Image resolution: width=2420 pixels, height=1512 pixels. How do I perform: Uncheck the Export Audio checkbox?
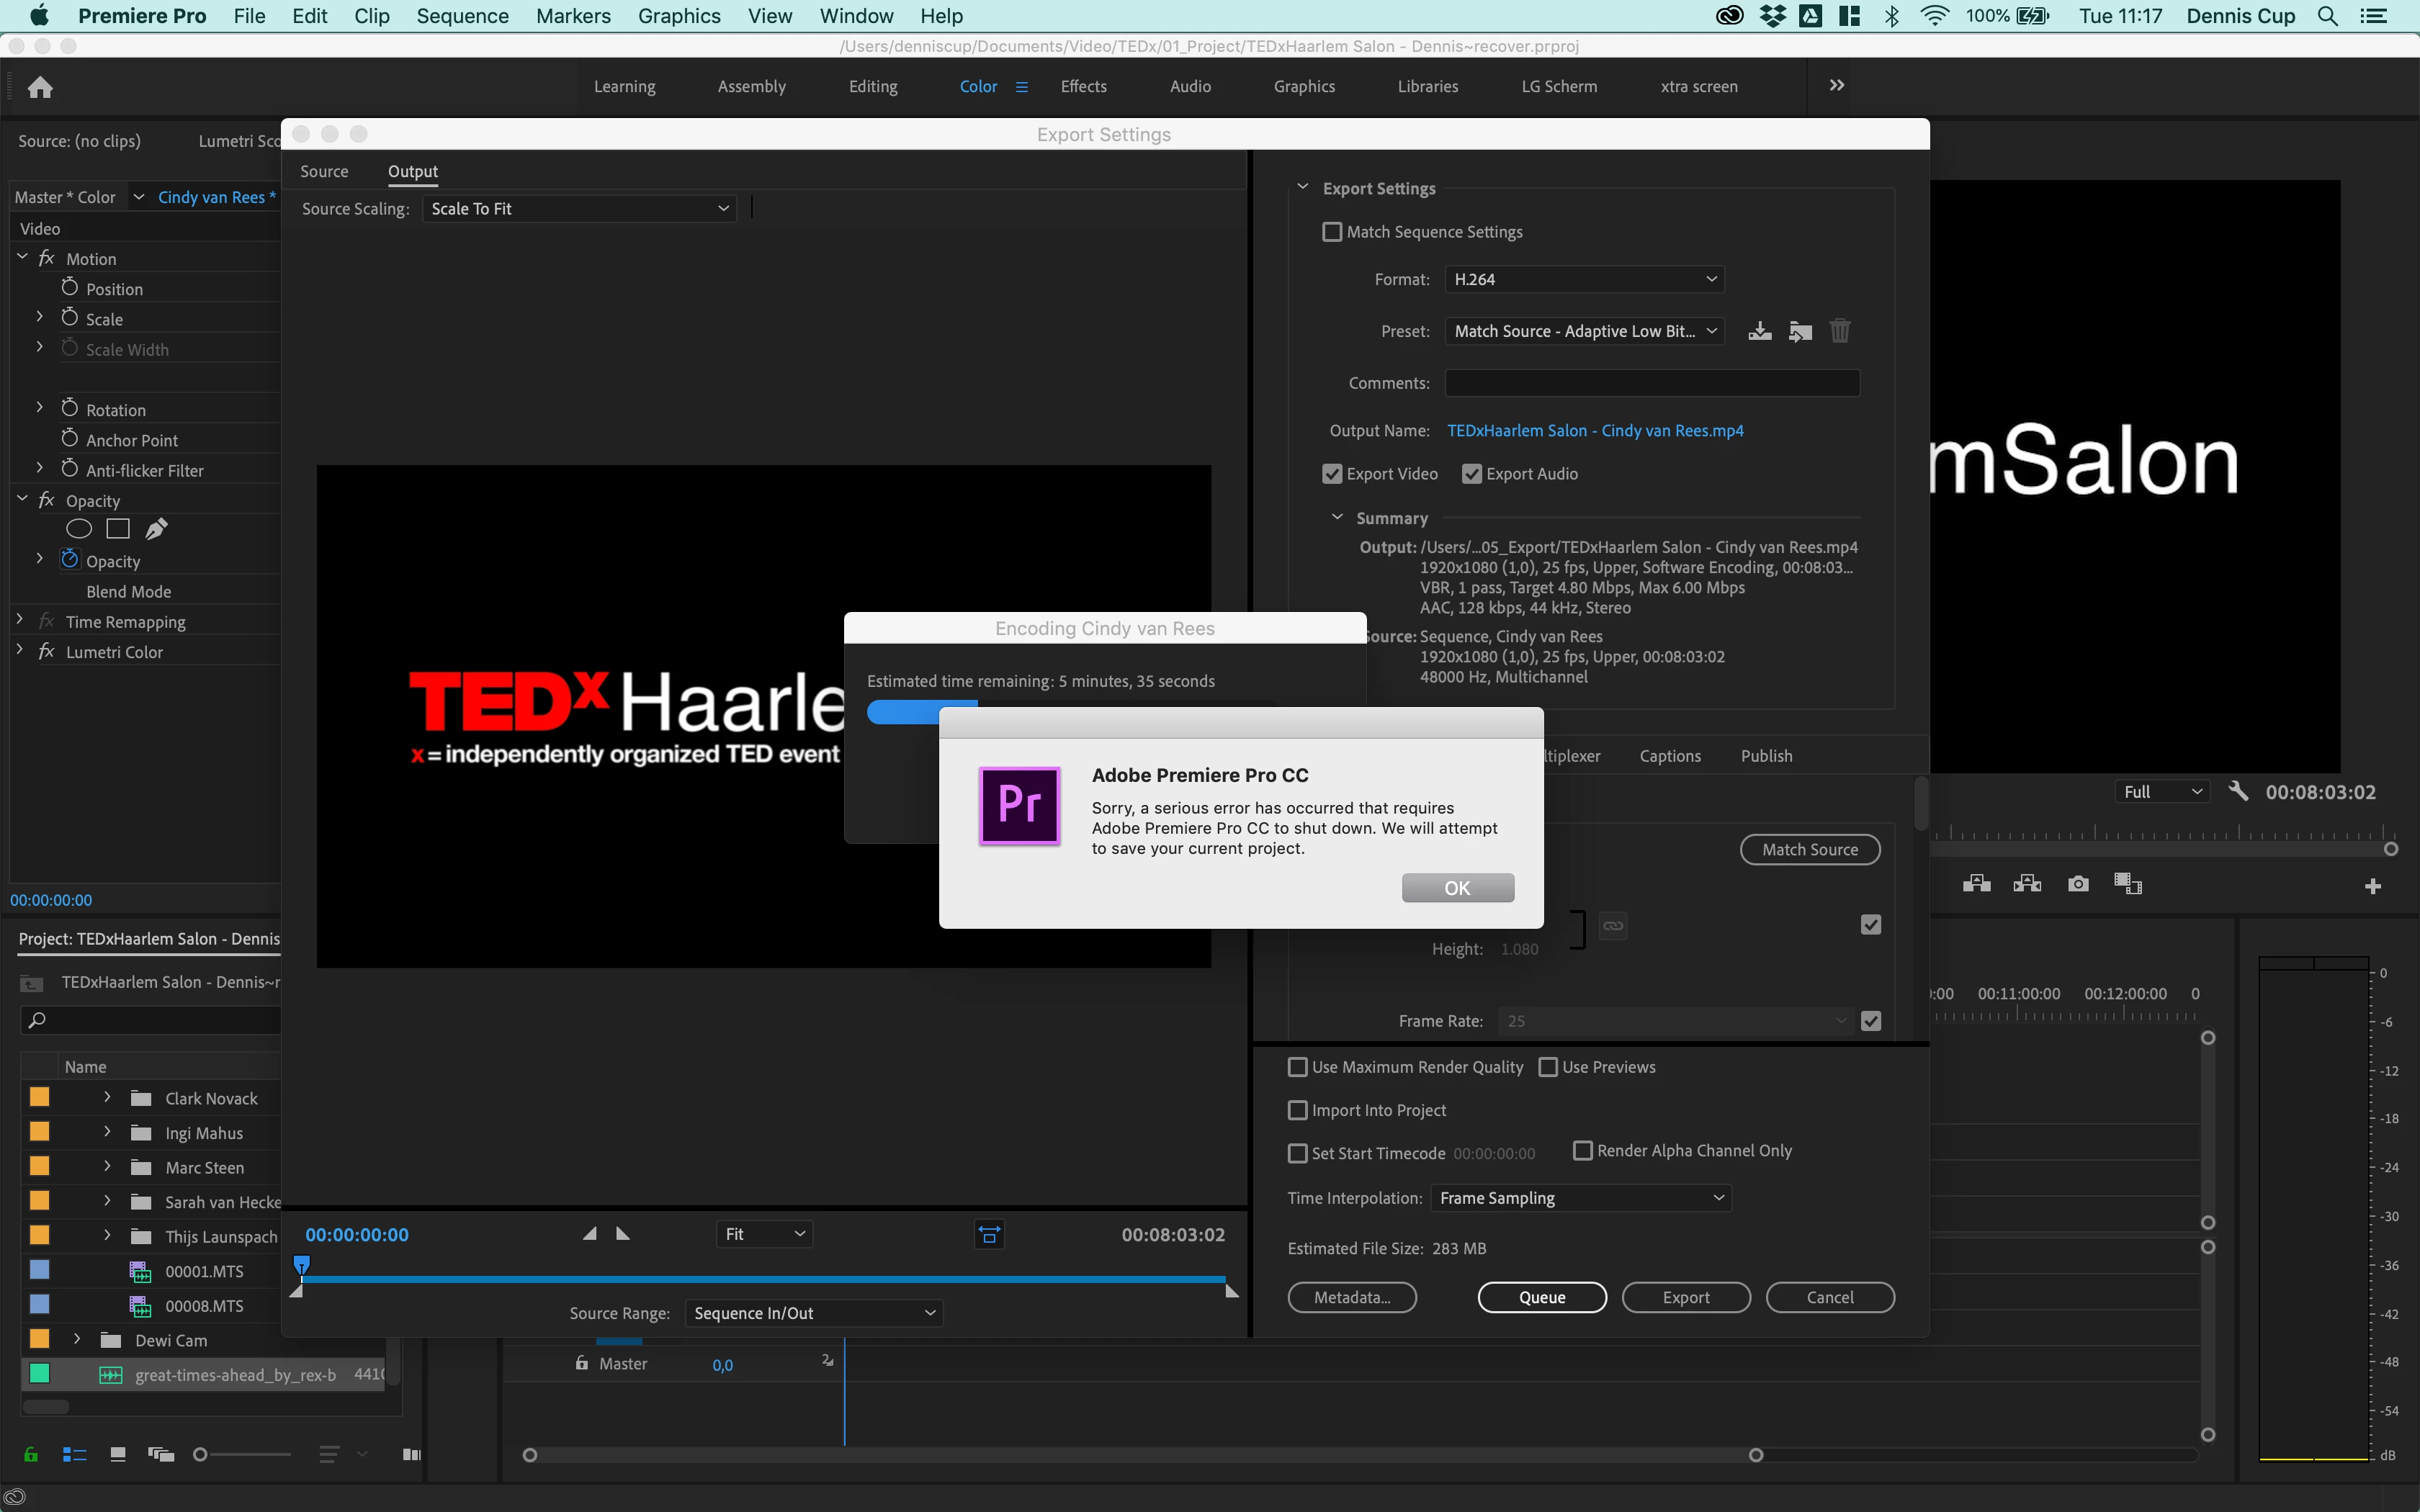tap(1471, 474)
